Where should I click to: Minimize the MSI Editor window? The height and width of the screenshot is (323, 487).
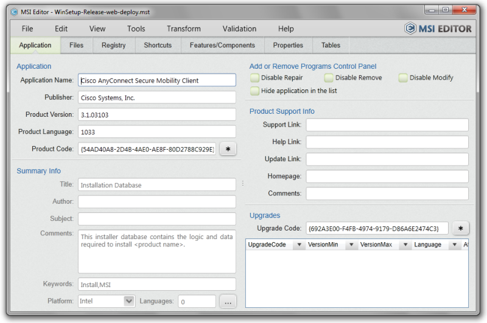432,10
